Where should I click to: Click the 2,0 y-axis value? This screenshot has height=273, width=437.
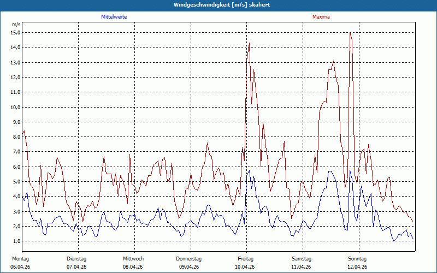[17, 226]
